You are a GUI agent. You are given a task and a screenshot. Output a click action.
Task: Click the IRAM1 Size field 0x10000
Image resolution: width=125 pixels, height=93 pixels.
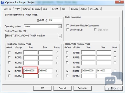[x=104, y=71]
